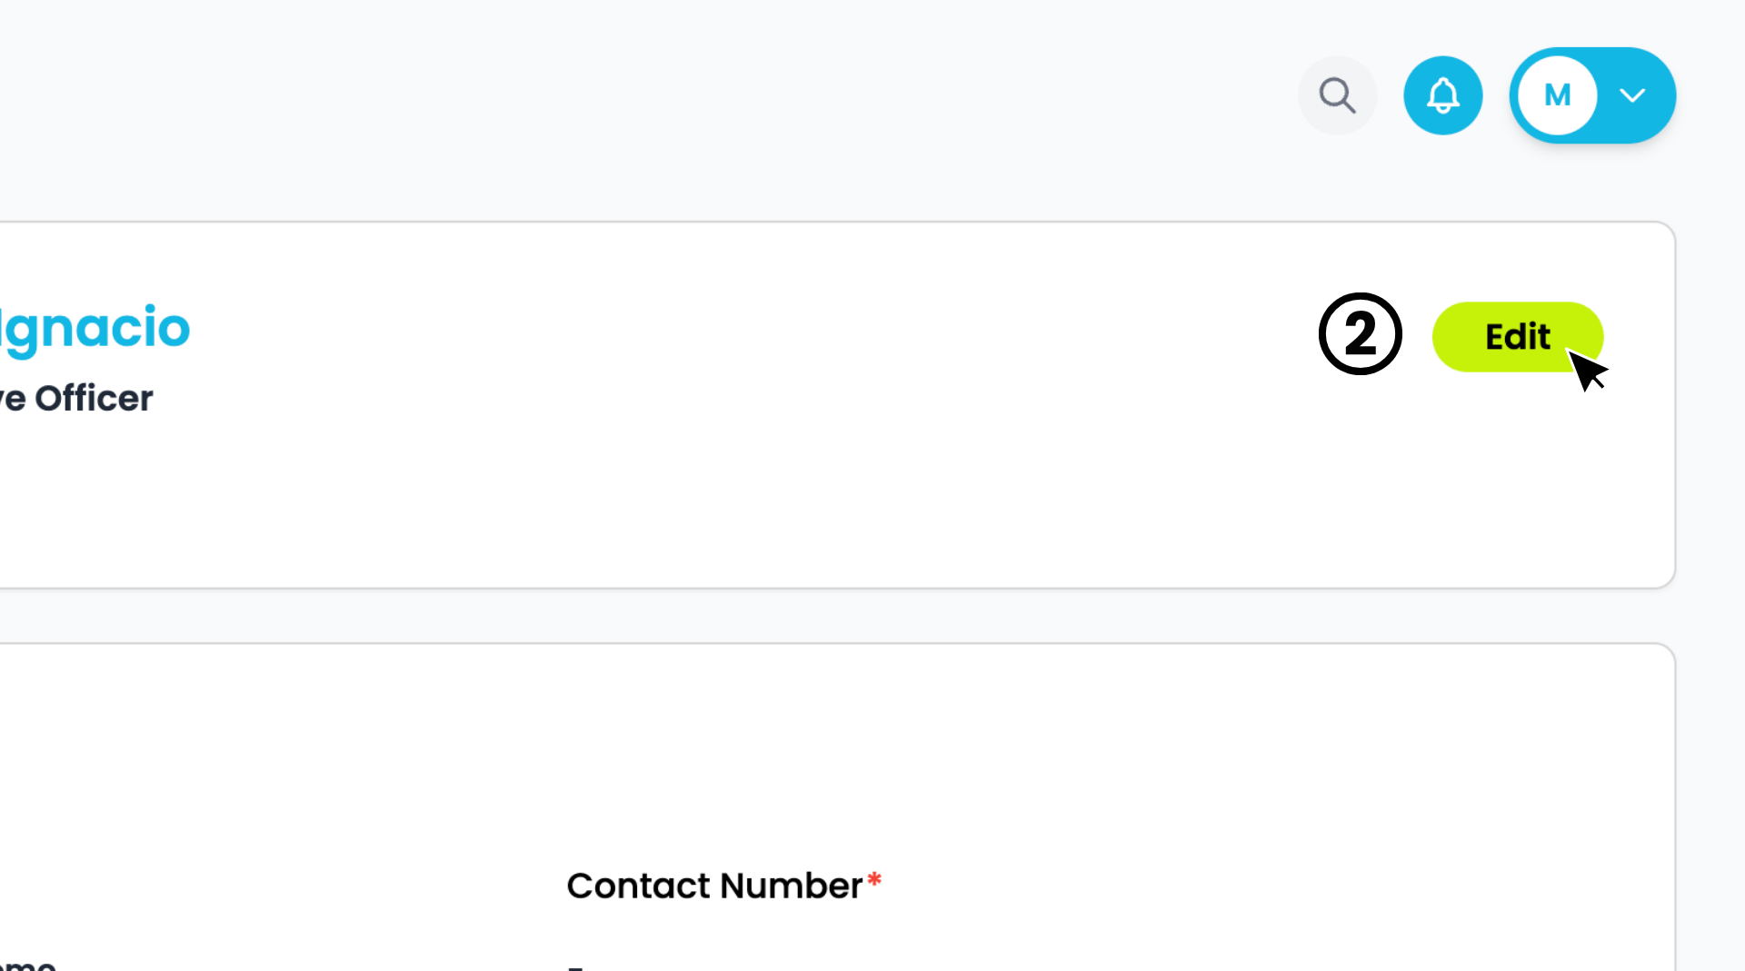Screen dimensions: 1745x971
Task: Open notifications via the bell icon
Action: [x=1442, y=95]
